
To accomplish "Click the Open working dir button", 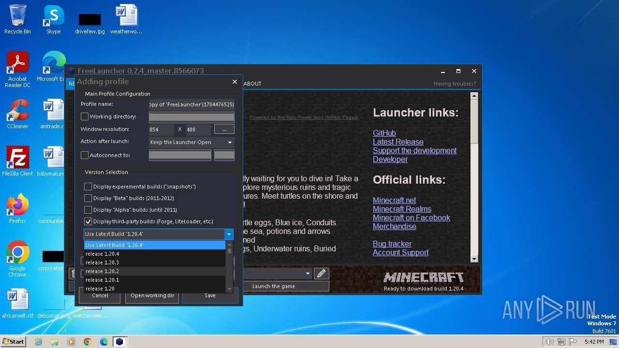I will point(152,295).
